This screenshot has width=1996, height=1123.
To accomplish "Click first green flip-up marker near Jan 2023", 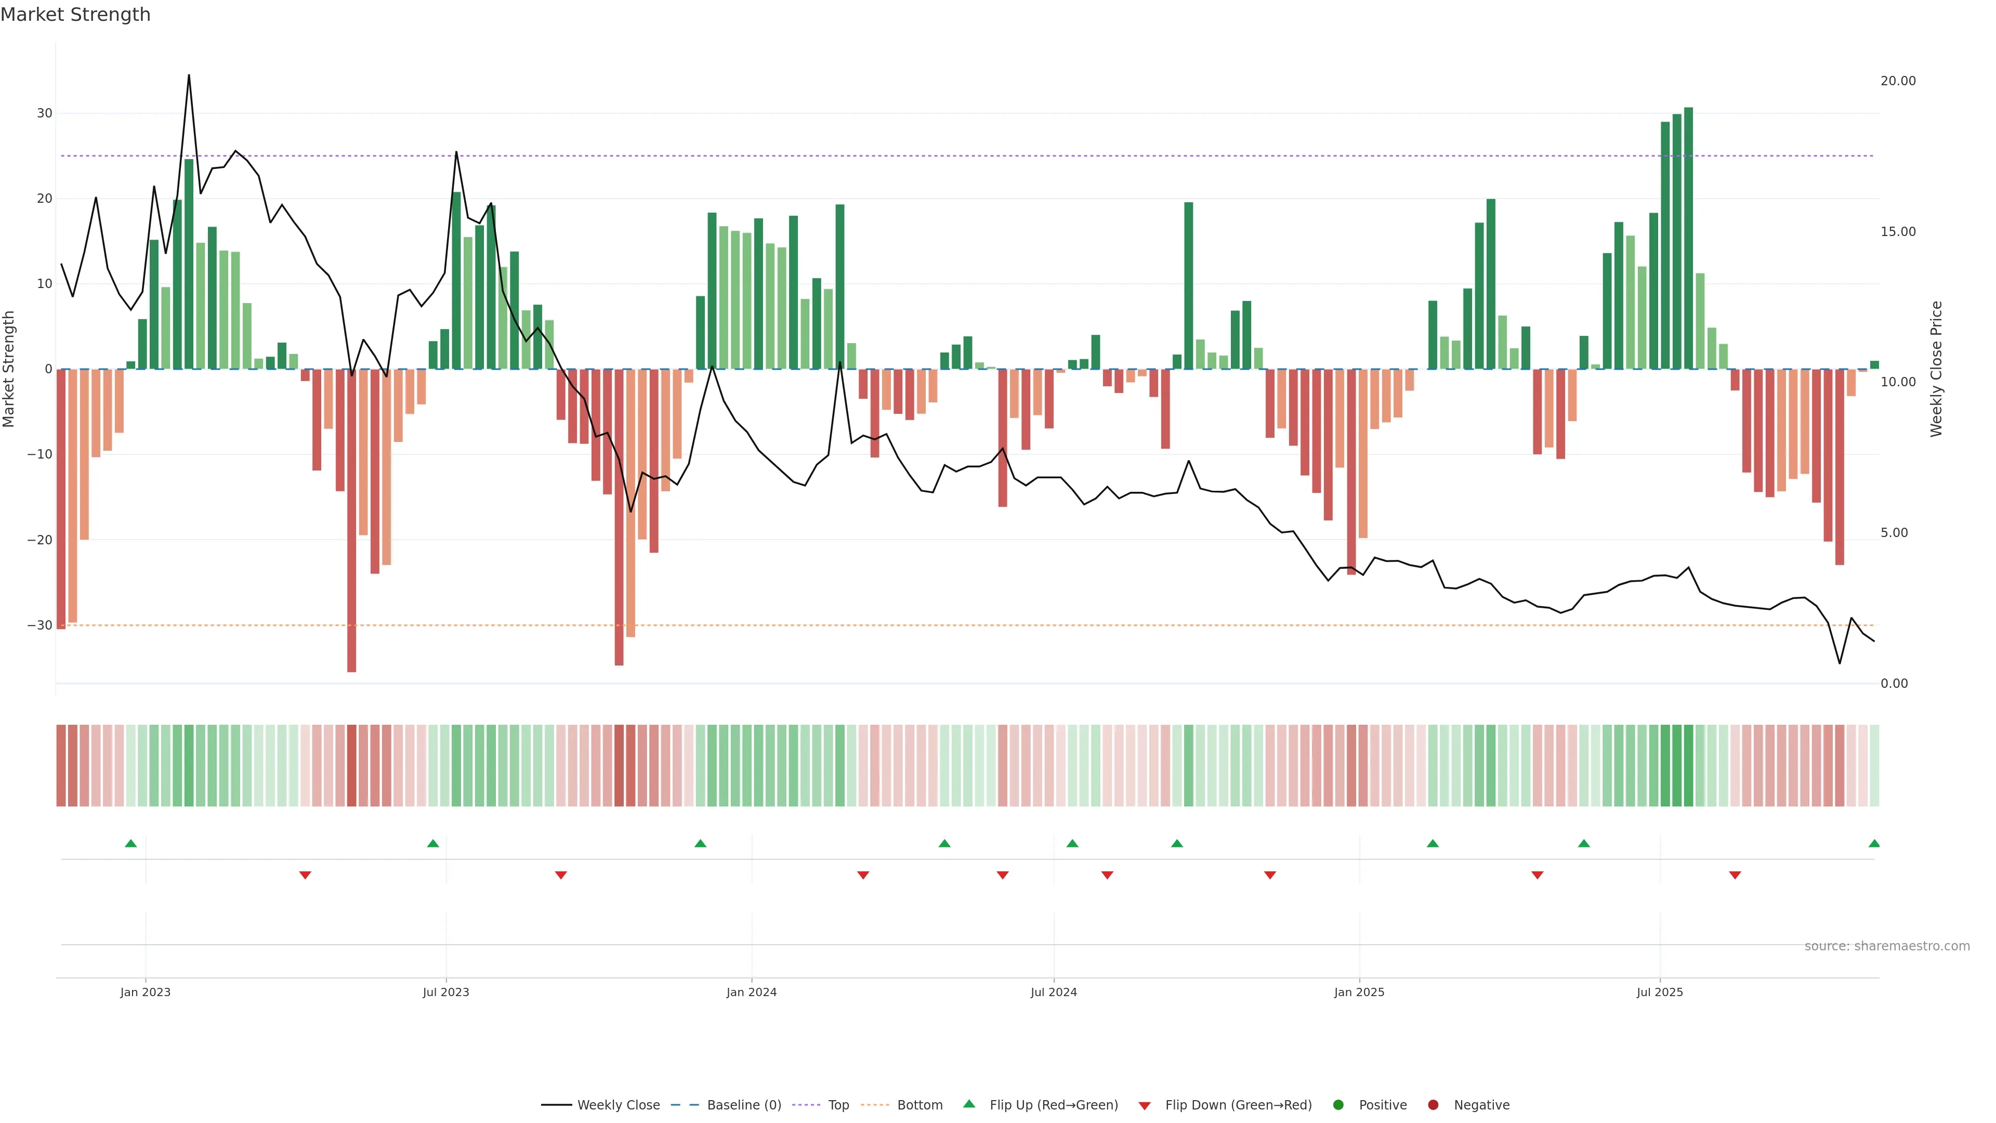I will point(131,843).
